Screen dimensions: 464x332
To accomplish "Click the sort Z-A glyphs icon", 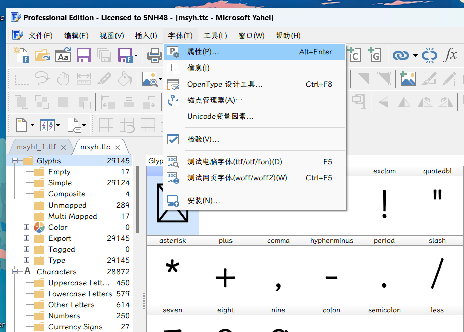I will tap(47, 125).
